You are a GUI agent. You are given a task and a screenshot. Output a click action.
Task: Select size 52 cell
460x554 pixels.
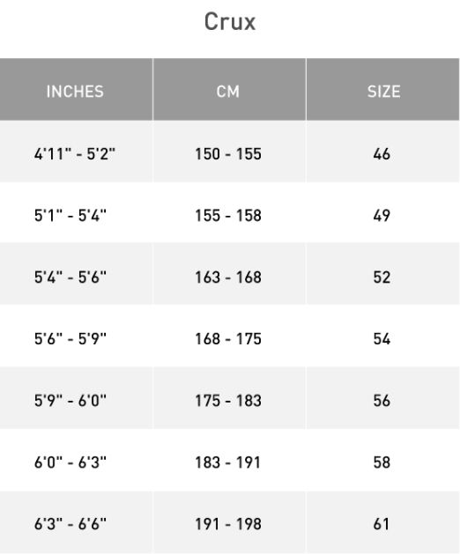tap(383, 275)
